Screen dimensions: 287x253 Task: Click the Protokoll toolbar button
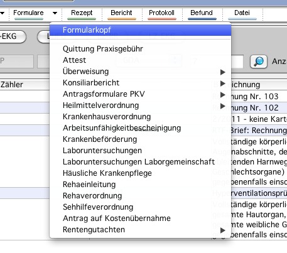click(161, 14)
